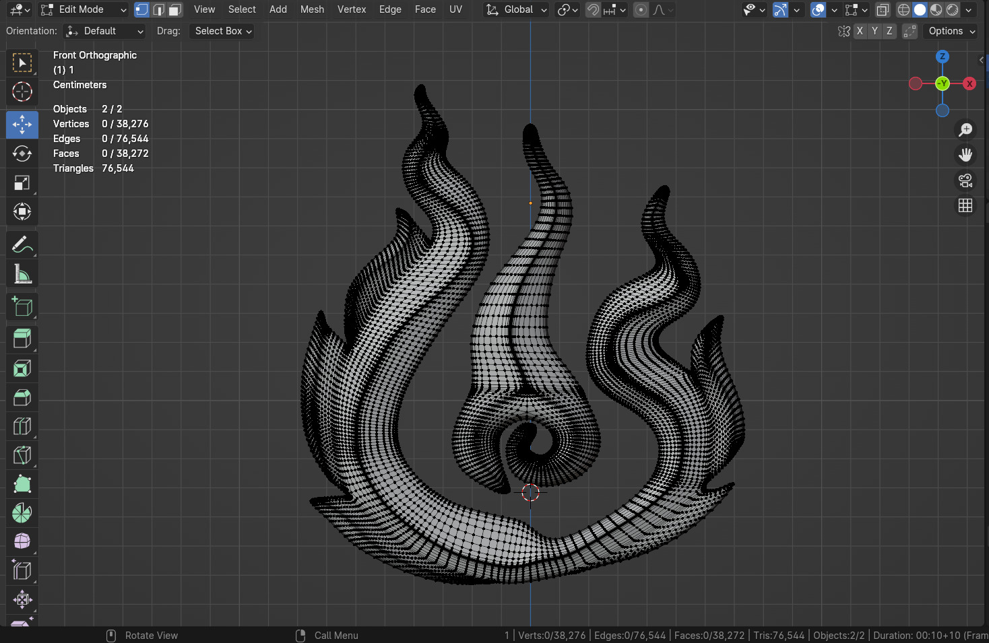
Task: Toggle show gizmo button
Action: (780, 9)
